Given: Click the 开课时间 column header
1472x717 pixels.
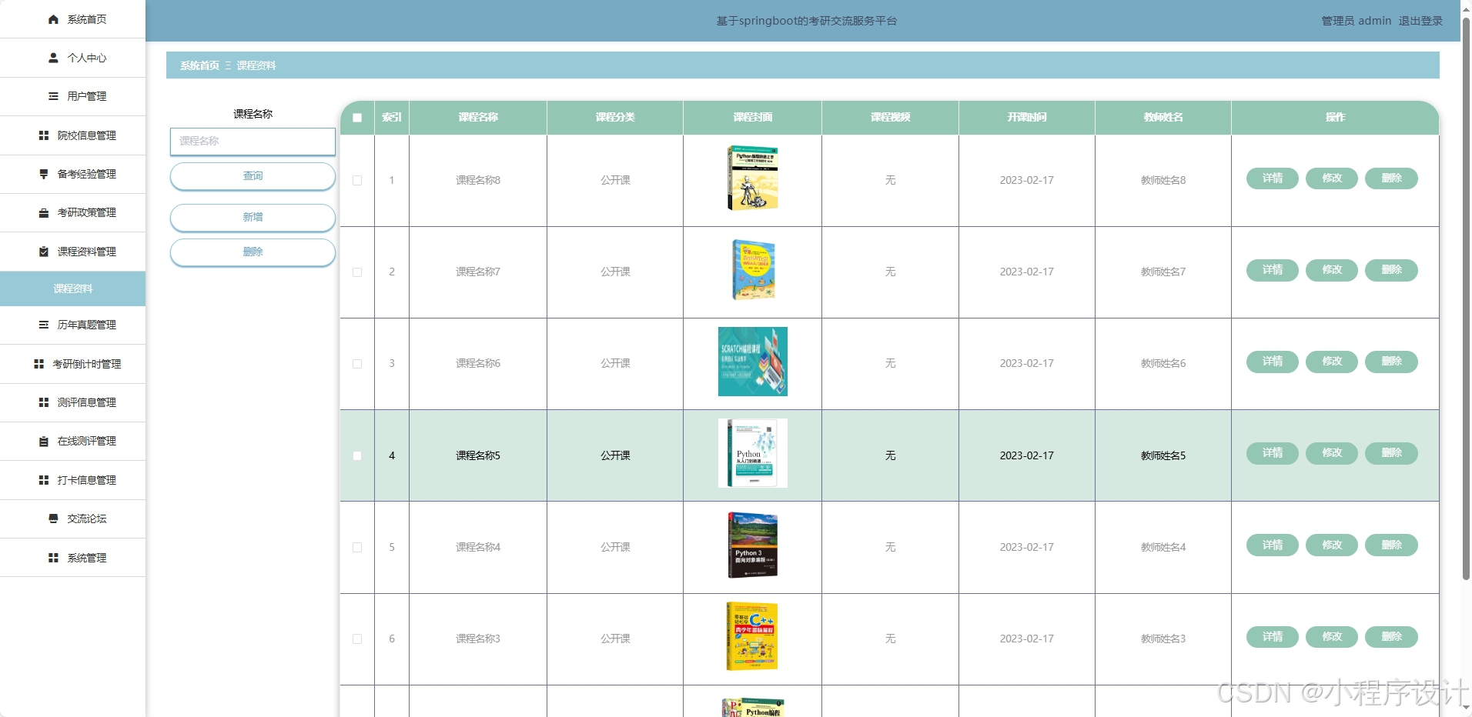Looking at the screenshot, I should (x=1026, y=118).
